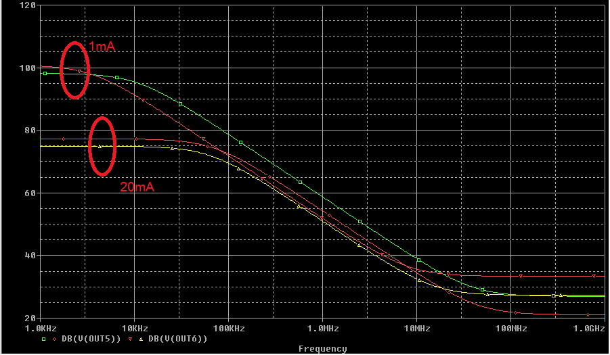Click the yellow triangle legend marker
The width and height of the screenshot is (610, 355).
(141, 339)
